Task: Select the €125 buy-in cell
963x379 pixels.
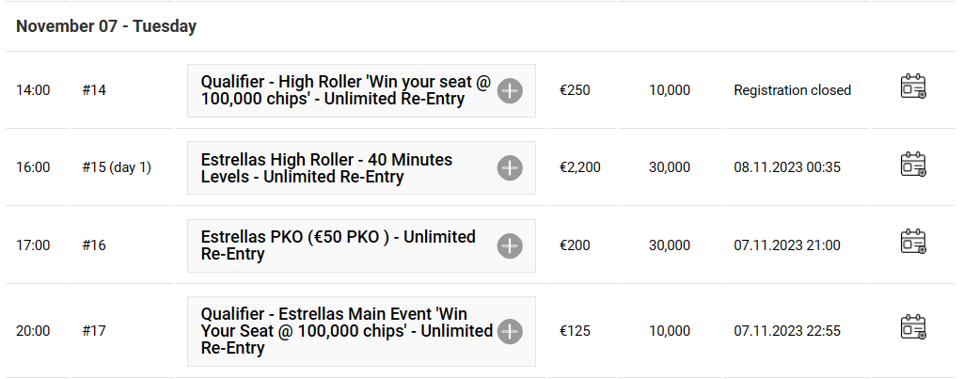Action: tap(575, 331)
